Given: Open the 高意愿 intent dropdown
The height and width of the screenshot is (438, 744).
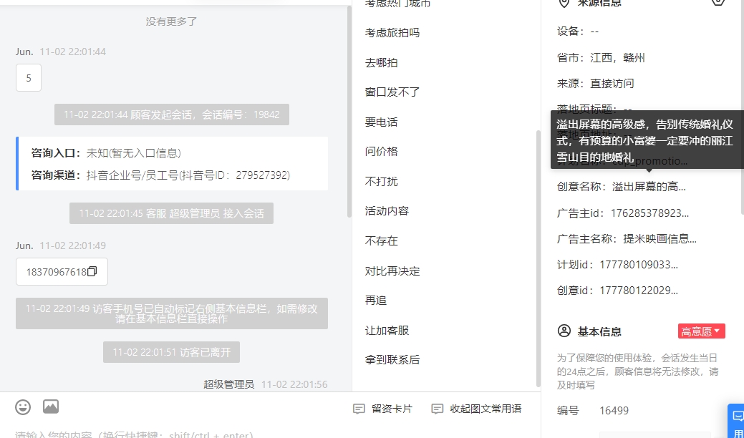Looking at the screenshot, I should pos(701,331).
